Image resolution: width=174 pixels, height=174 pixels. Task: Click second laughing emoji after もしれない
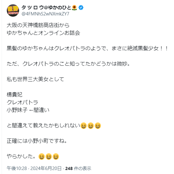coord(91,126)
